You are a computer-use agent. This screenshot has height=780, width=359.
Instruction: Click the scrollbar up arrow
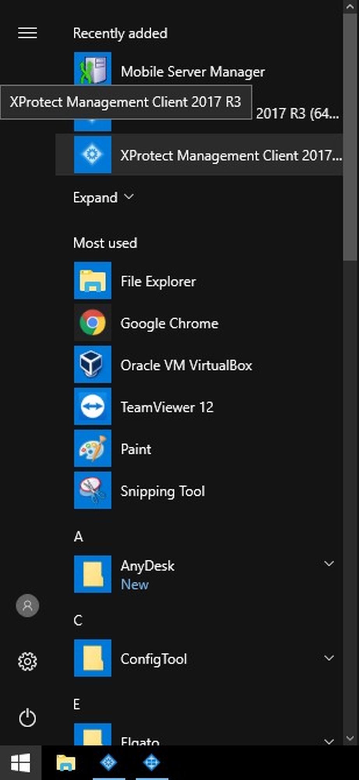[350, 7]
